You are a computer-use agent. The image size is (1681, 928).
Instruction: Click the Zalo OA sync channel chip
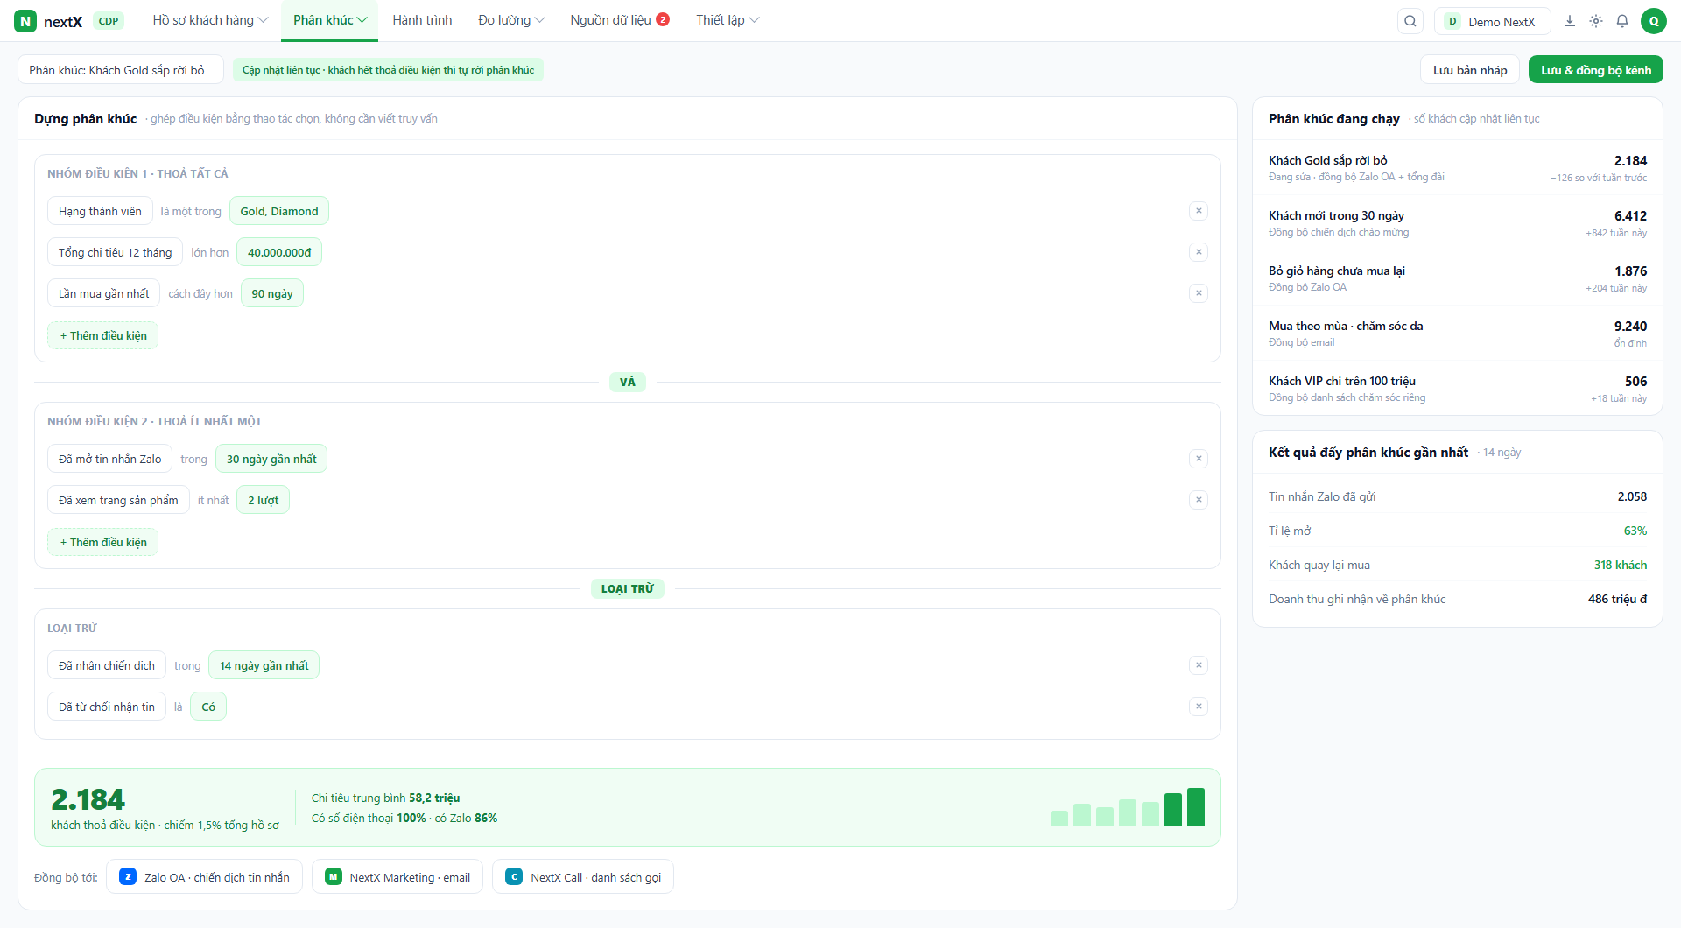coord(204,877)
